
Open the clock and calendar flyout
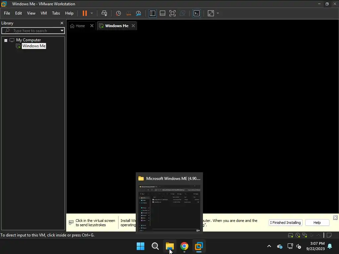(315, 246)
